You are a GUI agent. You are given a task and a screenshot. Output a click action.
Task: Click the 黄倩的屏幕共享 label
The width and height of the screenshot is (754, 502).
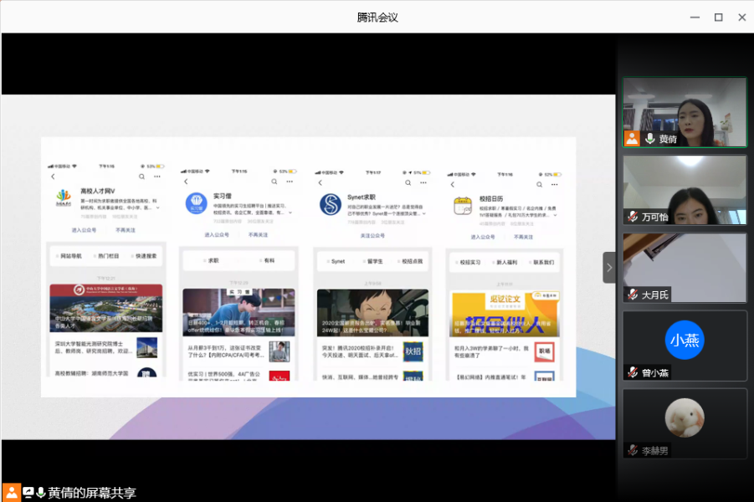92,493
